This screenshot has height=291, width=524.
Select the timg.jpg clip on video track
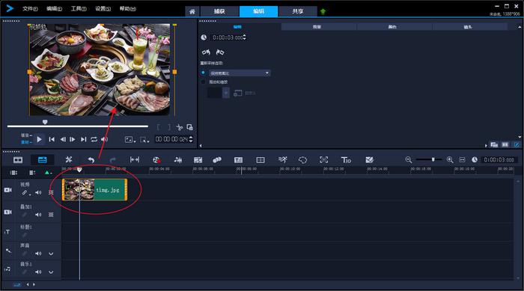(94, 190)
